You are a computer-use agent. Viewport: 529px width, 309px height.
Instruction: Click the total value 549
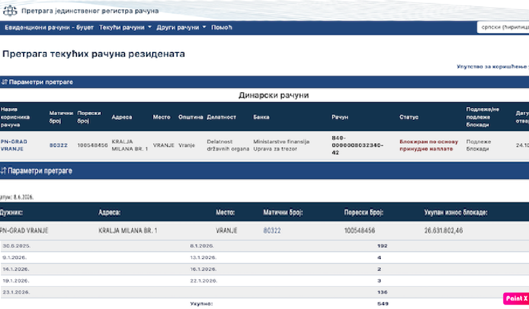[x=382, y=303]
